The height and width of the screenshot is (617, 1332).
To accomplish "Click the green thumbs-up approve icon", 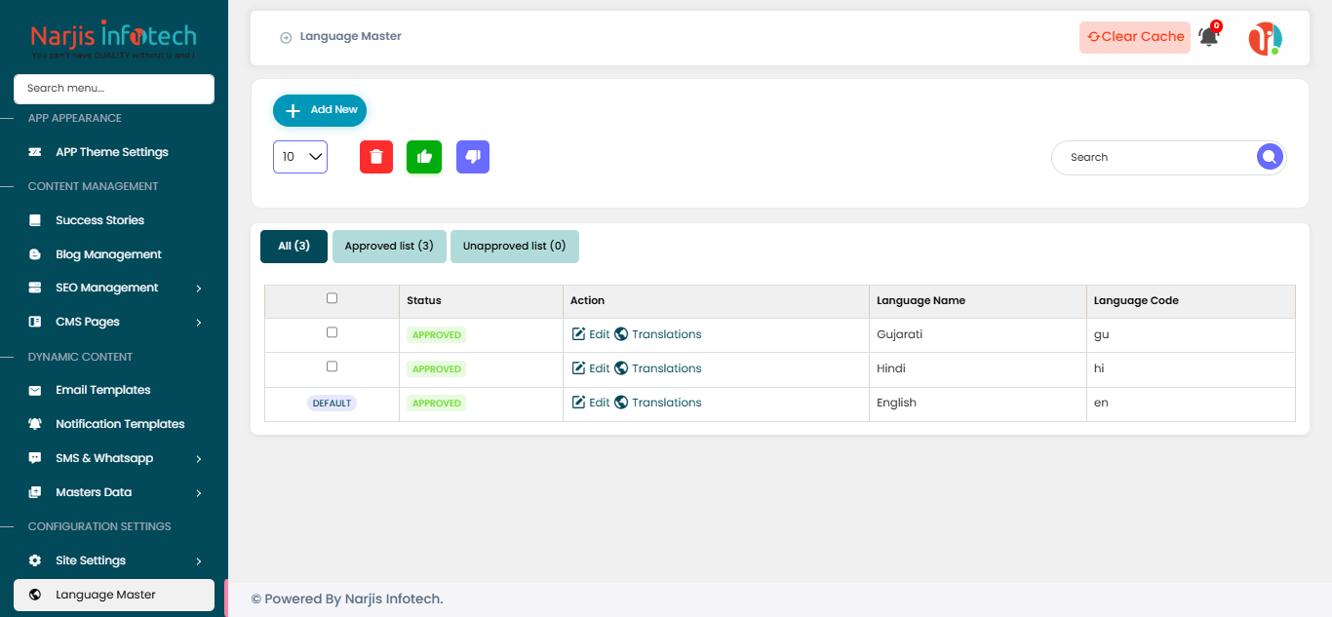I will pos(424,157).
